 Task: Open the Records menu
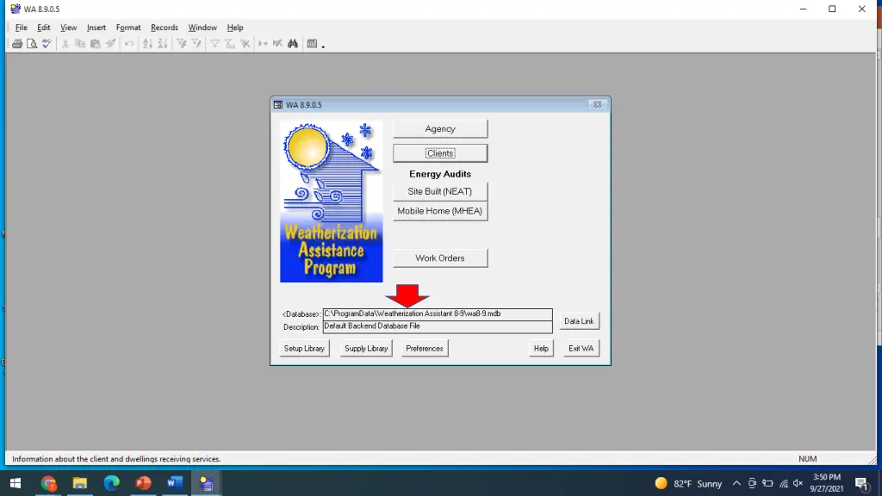tap(165, 27)
